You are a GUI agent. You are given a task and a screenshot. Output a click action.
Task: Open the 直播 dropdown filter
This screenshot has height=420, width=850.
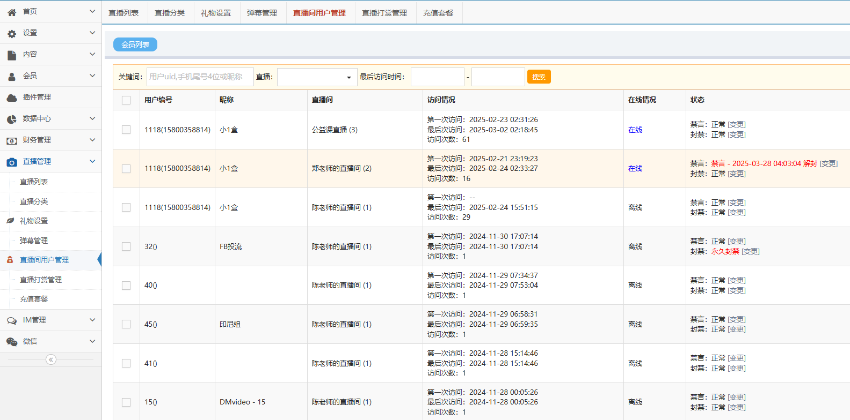tap(317, 77)
